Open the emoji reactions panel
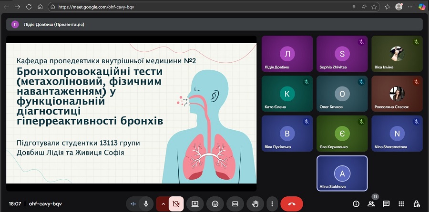This screenshot has height=212, width=429. (215, 203)
